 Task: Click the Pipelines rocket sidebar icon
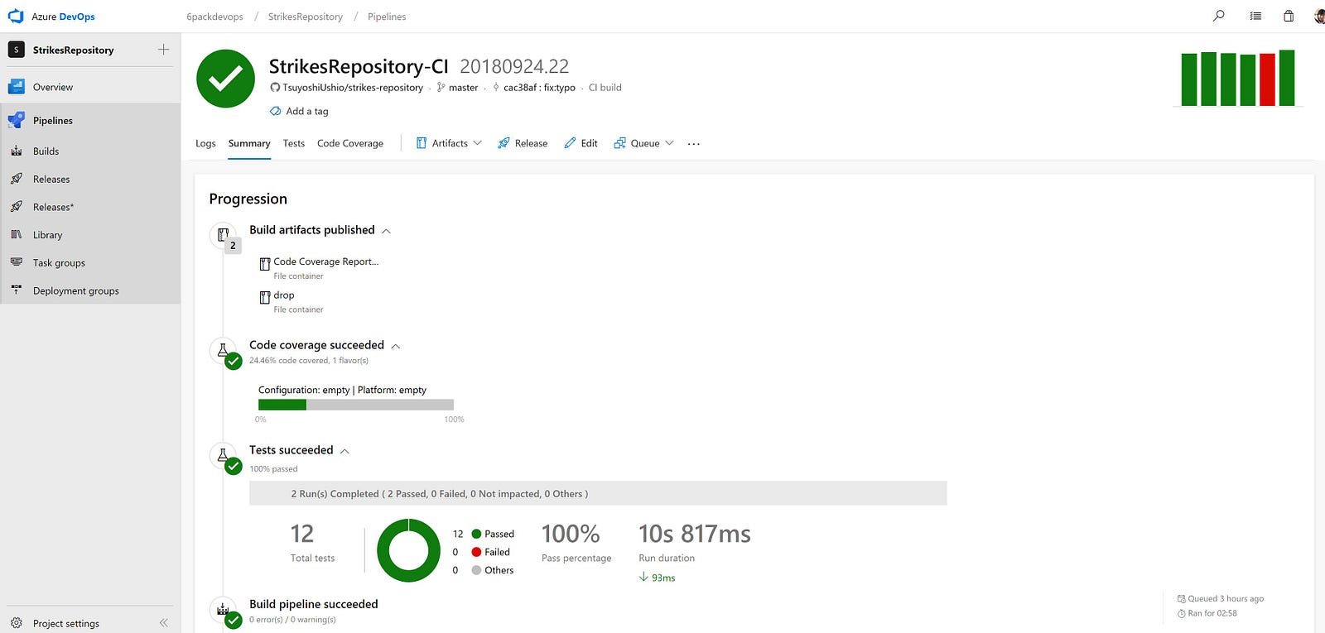click(x=16, y=120)
